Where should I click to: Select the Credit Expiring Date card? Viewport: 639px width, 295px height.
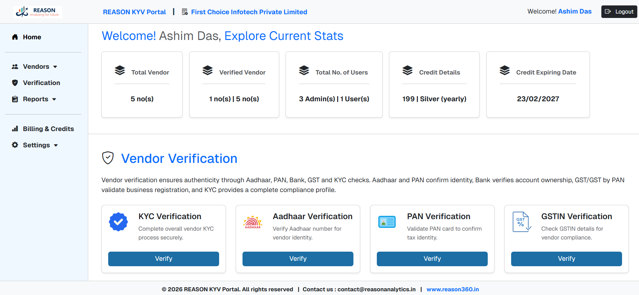[x=538, y=85]
